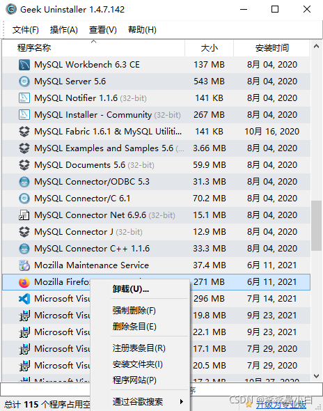This screenshot has width=323, height=411.
Task: Click the installer icon beside the 22.1 MB entry
Action: pyautogui.click(x=24, y=332)
